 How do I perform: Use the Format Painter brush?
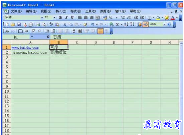tap(85, 24)
